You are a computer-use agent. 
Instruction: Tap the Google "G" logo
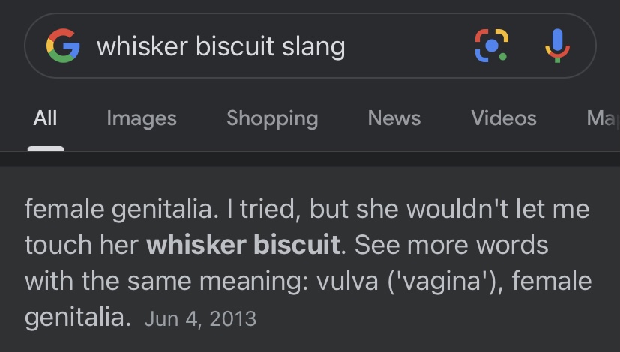click(63, 46)
